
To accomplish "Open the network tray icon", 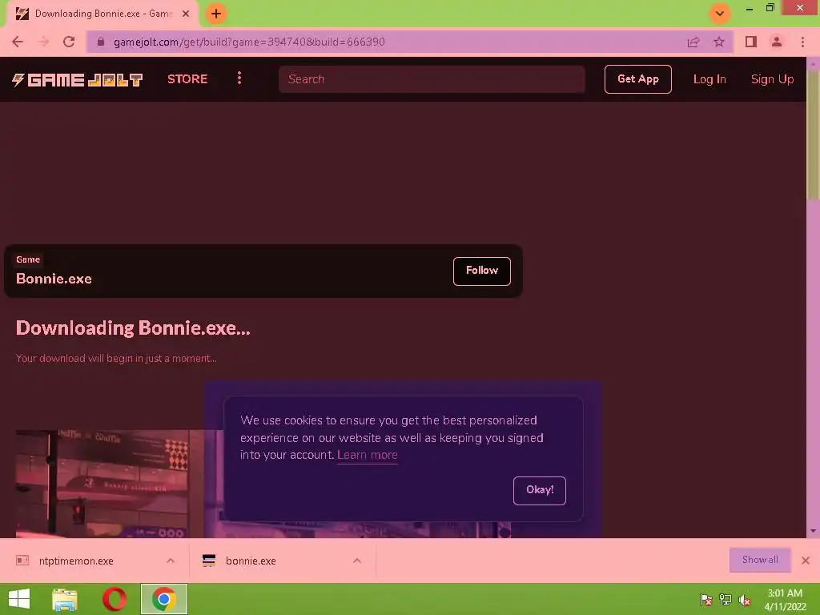I will (726, 600).
